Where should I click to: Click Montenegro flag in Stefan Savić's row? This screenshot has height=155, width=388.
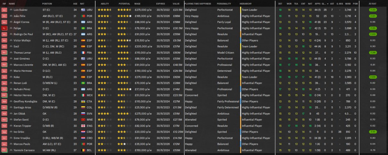click(x=83, y=119)
